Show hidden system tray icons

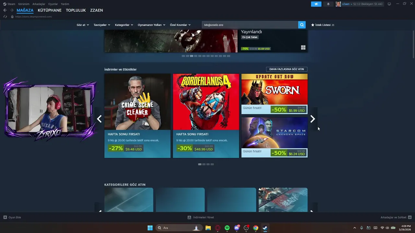click(354, 228)
